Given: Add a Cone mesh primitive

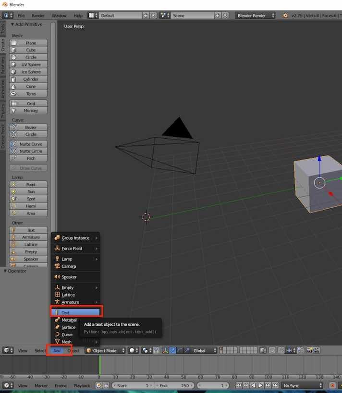Looking at the screenshot, I should [x=28, y=86].
